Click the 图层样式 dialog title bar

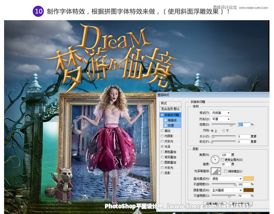coord(213,95)
